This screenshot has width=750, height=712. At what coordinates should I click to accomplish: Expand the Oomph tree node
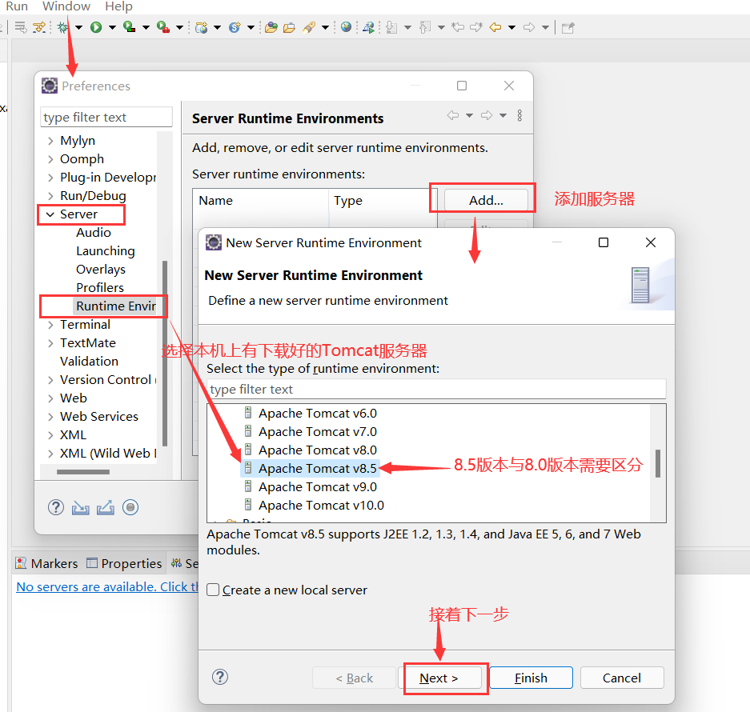click(50, 159)
